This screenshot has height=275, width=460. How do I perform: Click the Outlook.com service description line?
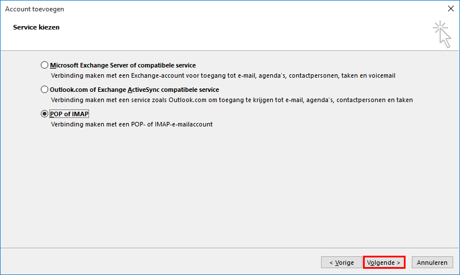231,100
